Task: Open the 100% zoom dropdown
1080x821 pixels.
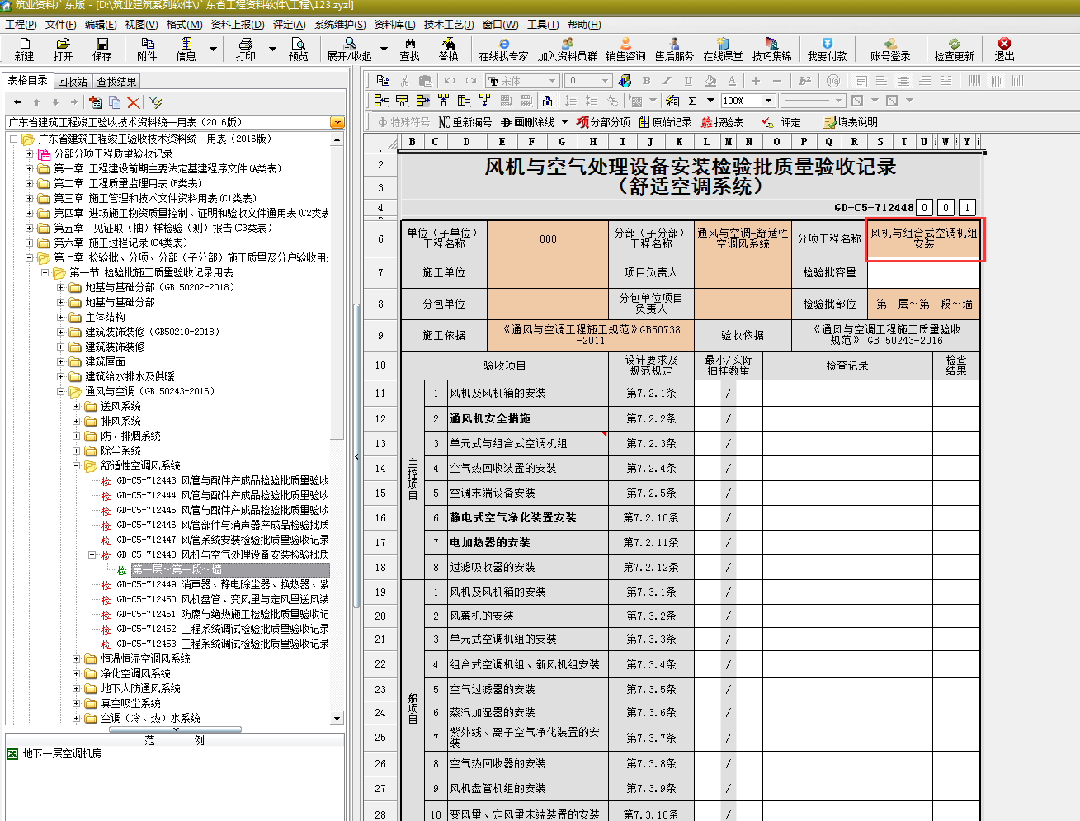Action: coord(768,101)
